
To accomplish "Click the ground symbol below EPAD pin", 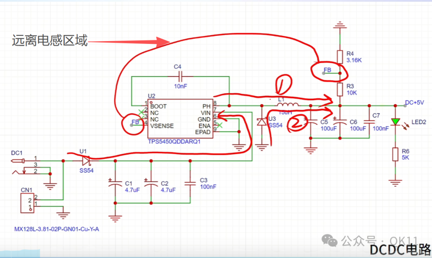I will [239, 147].
